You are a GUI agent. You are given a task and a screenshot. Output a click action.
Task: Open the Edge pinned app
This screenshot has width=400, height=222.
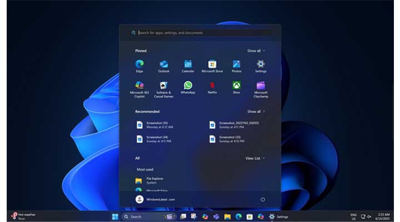(x=139, y=66)
